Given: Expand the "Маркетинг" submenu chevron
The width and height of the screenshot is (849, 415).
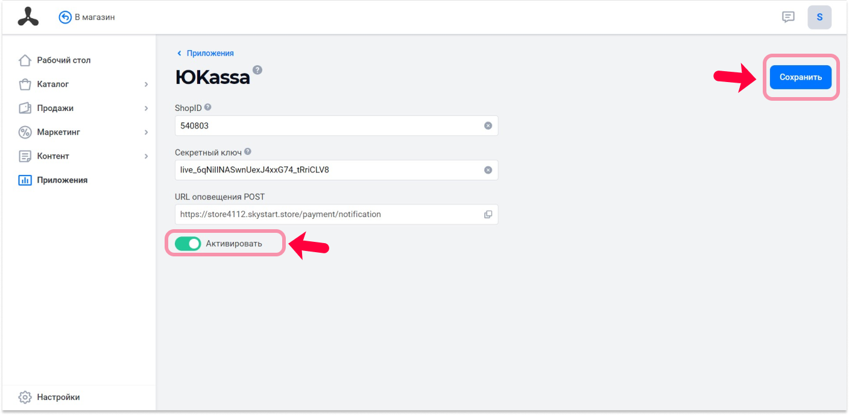Looking at the screenshot, I should point(146,132).
